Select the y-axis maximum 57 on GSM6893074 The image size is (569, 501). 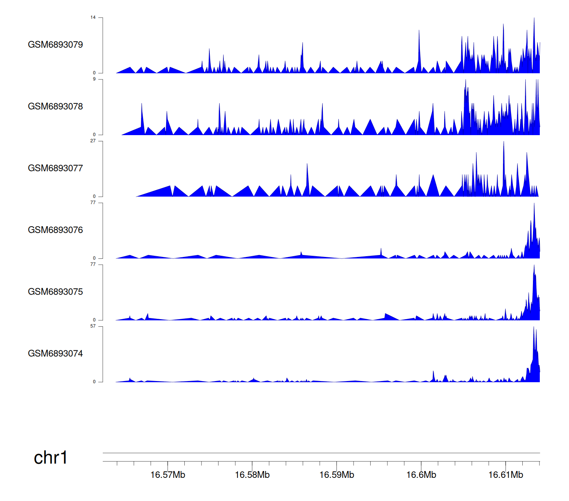93,326
